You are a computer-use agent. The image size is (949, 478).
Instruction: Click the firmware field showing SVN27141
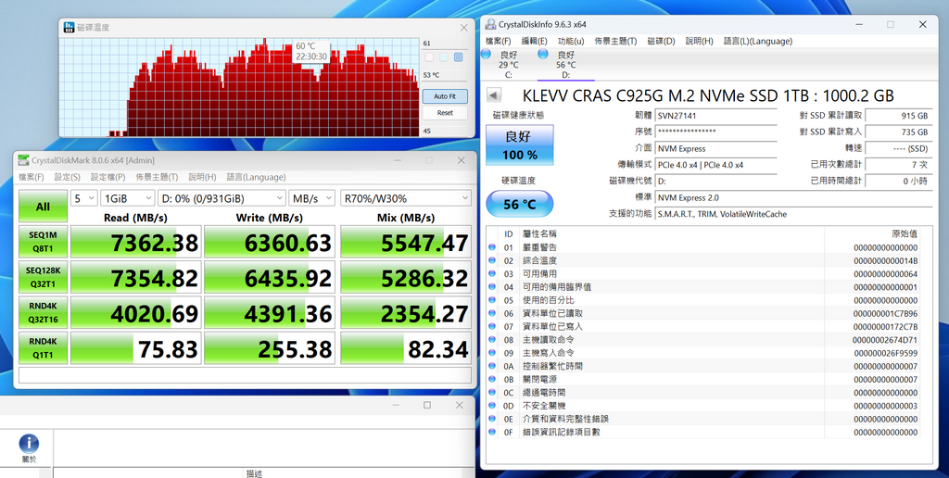tap(715, 116)
